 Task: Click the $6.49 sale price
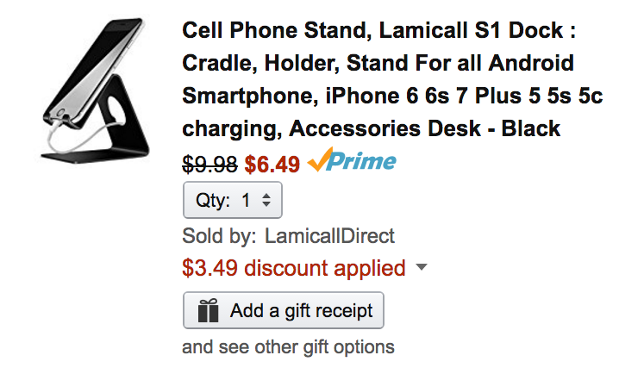point(272,163)
